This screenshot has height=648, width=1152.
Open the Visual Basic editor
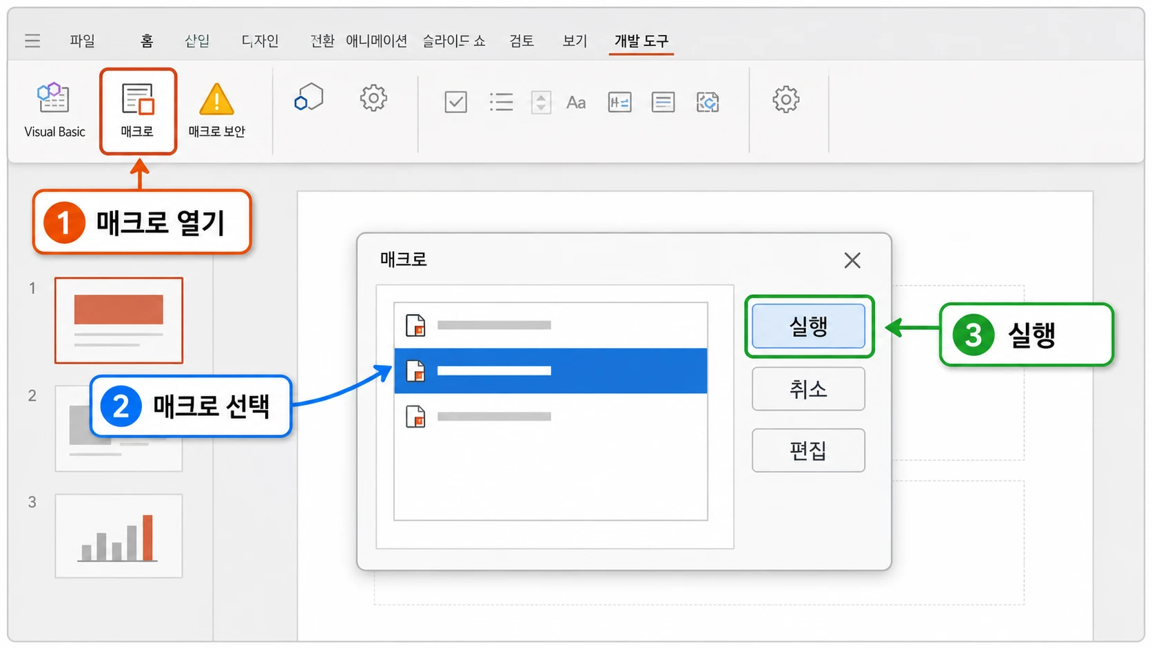(54, 110)
